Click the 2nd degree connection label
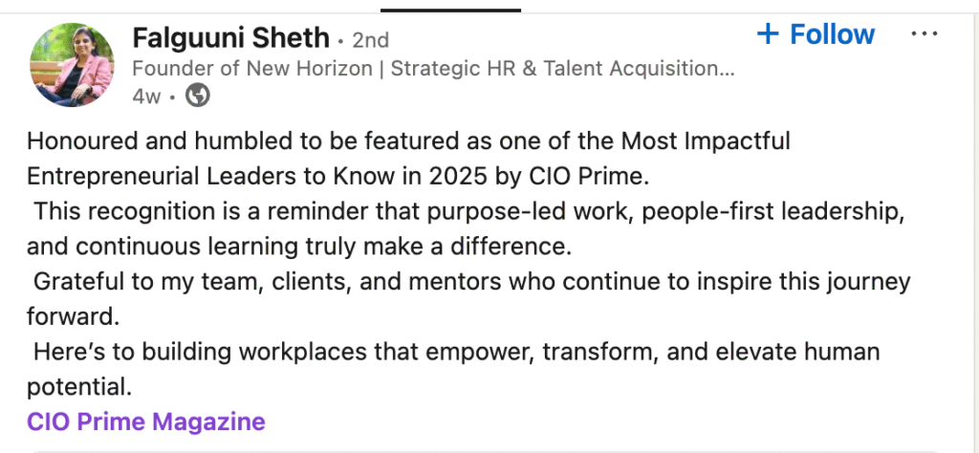 point(370,40)
